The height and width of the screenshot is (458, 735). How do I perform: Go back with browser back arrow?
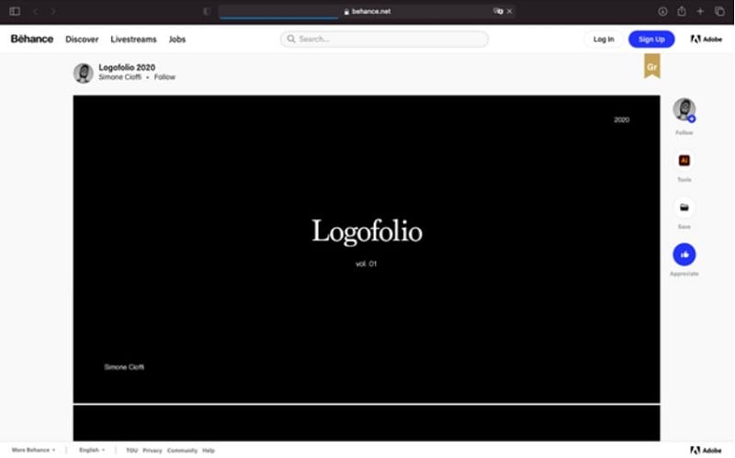coord(36,11)
